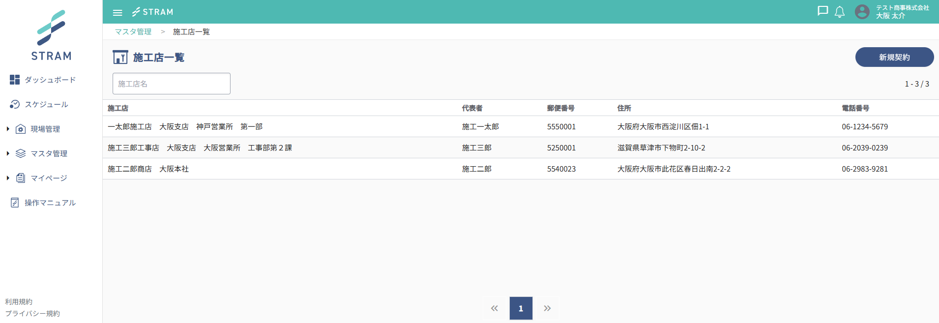Click the large STRAM sidebar logo
This screenshot has height=323, width=939.
click(51, 35)
